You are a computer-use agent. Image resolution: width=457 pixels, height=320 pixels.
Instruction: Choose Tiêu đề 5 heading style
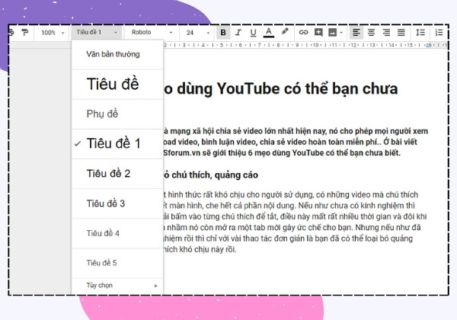click(x=117, y=263)
